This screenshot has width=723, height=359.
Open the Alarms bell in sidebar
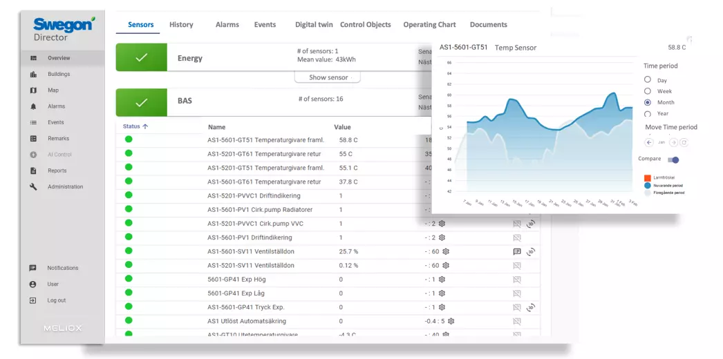click(33, 106)
